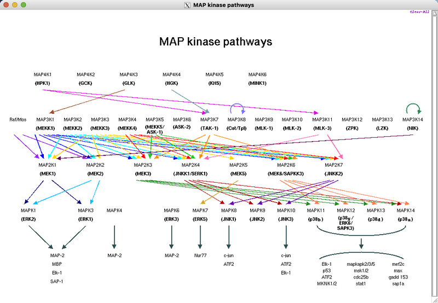438x303 pixels.
Task: Select the MAP2K1 node
Action: 48,165
